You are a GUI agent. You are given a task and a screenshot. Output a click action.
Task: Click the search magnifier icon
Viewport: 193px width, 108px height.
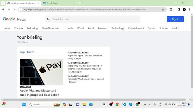tap(49, 19)
